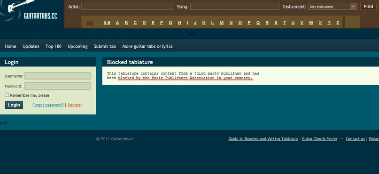Browse artists starting with letter Q
The width and height of the screenshot is (379, 174).
tap(258, 23)
